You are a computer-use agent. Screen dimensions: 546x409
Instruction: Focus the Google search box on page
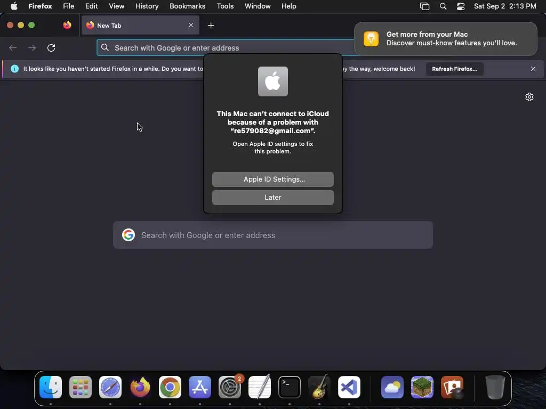click(x=272, y=235)
